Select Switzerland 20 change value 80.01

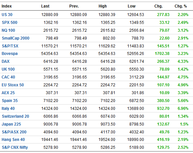[x=164, y=116]
